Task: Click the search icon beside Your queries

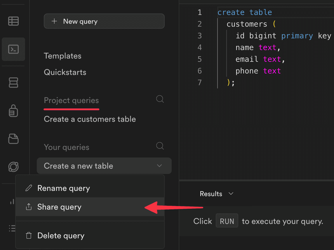Action: pyautogui.click(x=160, y=146)
